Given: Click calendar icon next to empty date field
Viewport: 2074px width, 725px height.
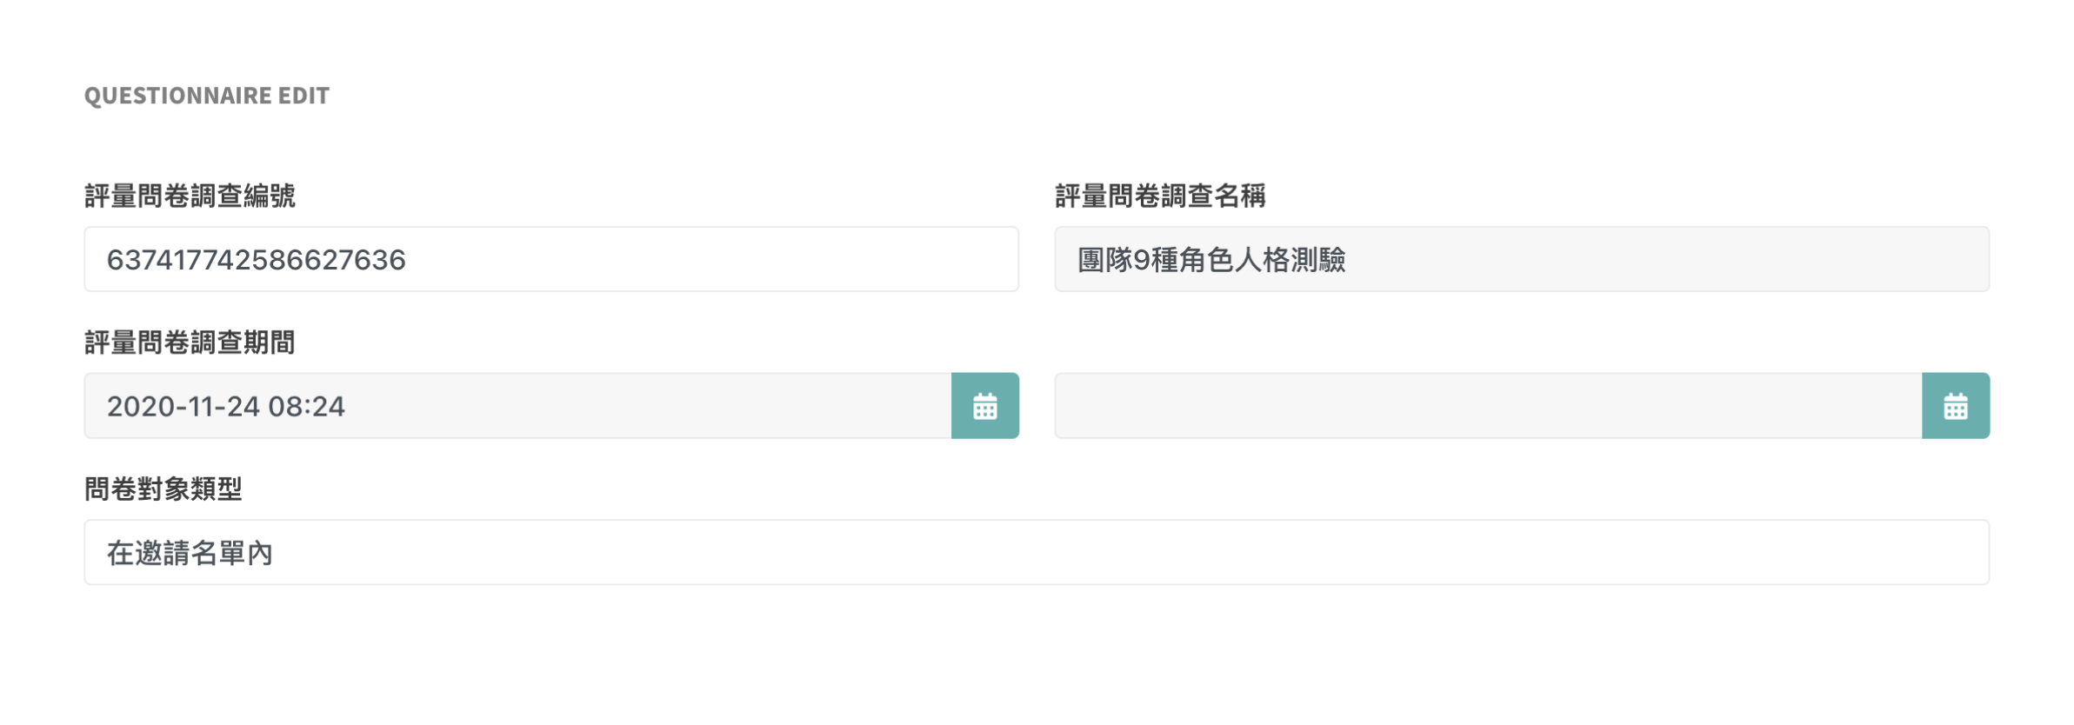Looking at the screenshot, I should coord(1955,406).
